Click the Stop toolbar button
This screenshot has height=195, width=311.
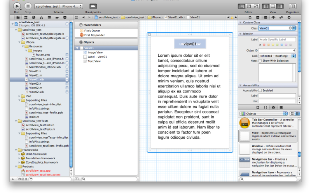click(x=28, y=6)
